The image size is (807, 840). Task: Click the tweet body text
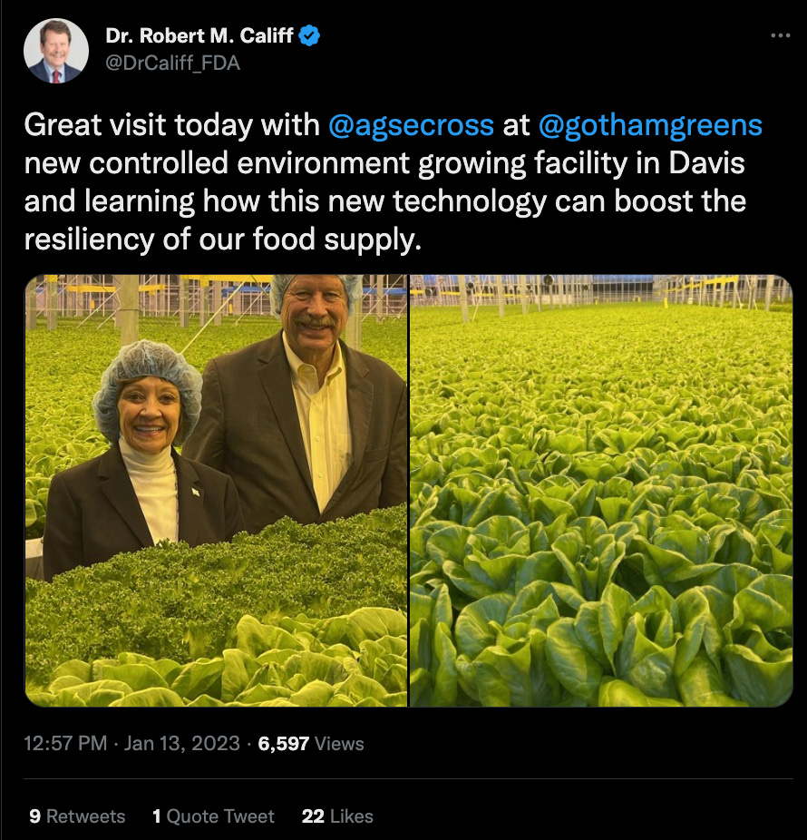click(385, 200)
